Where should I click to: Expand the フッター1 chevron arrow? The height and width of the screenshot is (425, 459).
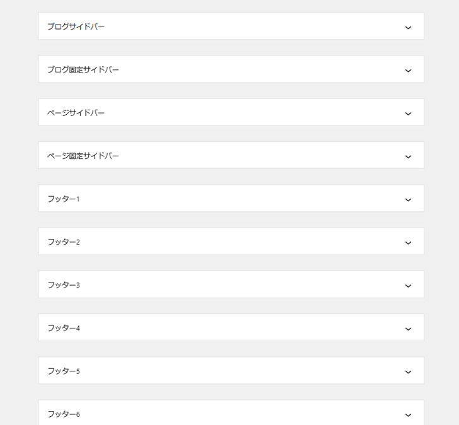coord(408,200)
